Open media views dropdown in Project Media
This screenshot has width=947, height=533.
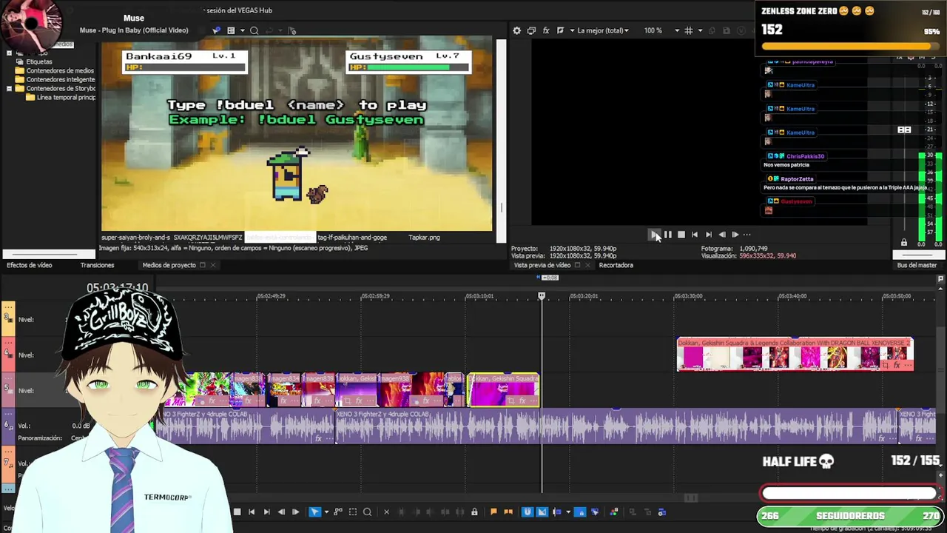pyautogui.click(x=242, y=30)
